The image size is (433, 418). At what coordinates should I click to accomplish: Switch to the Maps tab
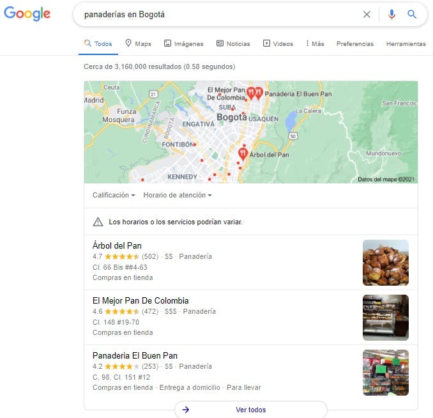click(x=138, y=43)
